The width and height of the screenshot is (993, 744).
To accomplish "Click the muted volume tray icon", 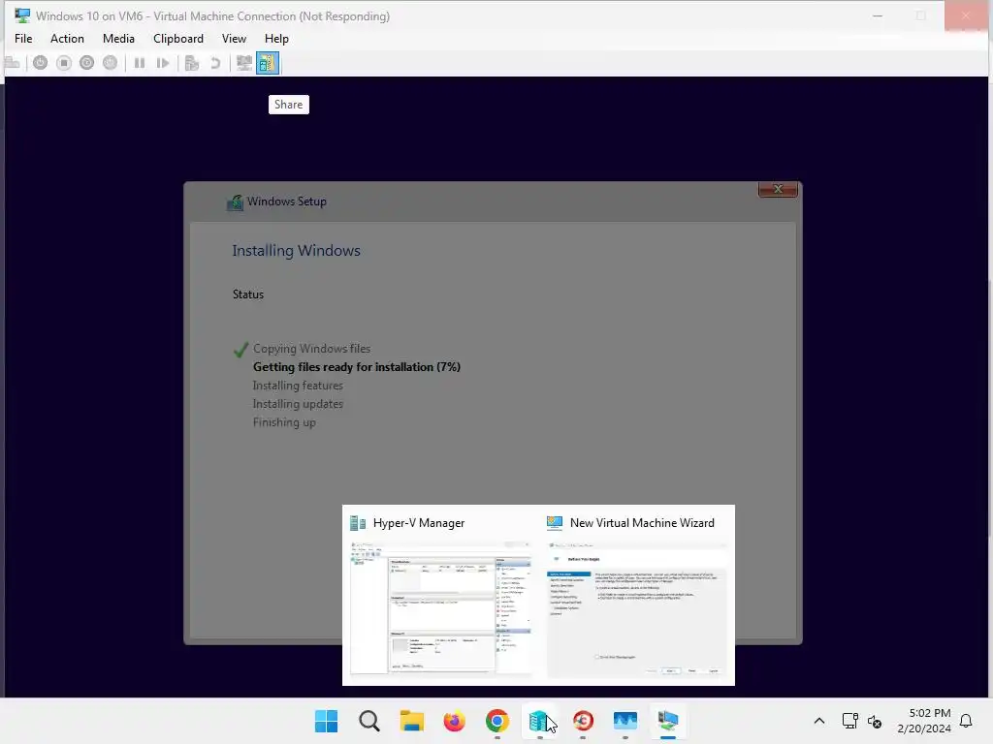I will [875, 721].
